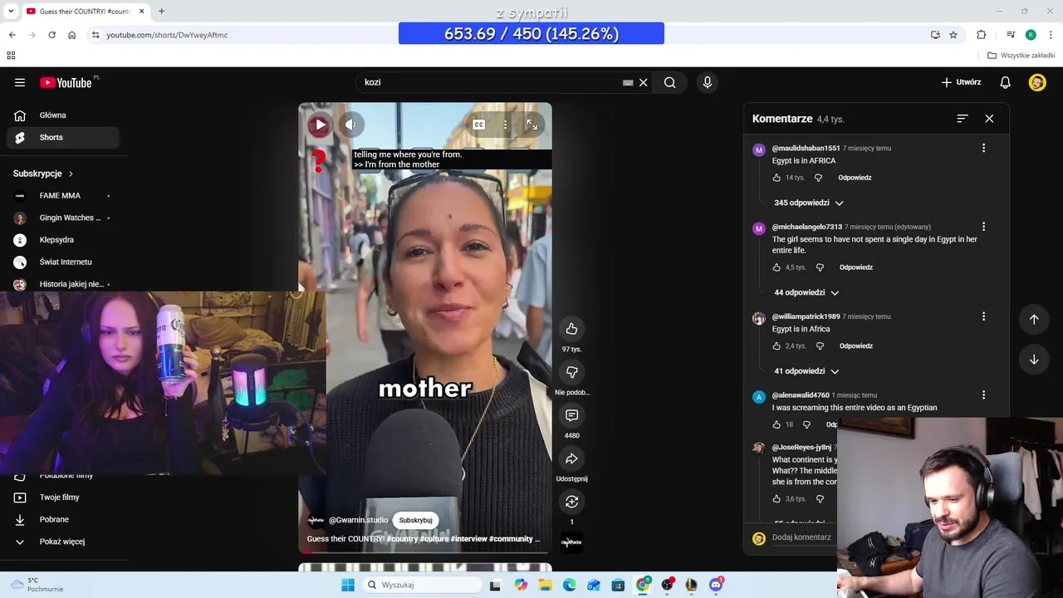Bookmark this page with the star

coord(953,35)
